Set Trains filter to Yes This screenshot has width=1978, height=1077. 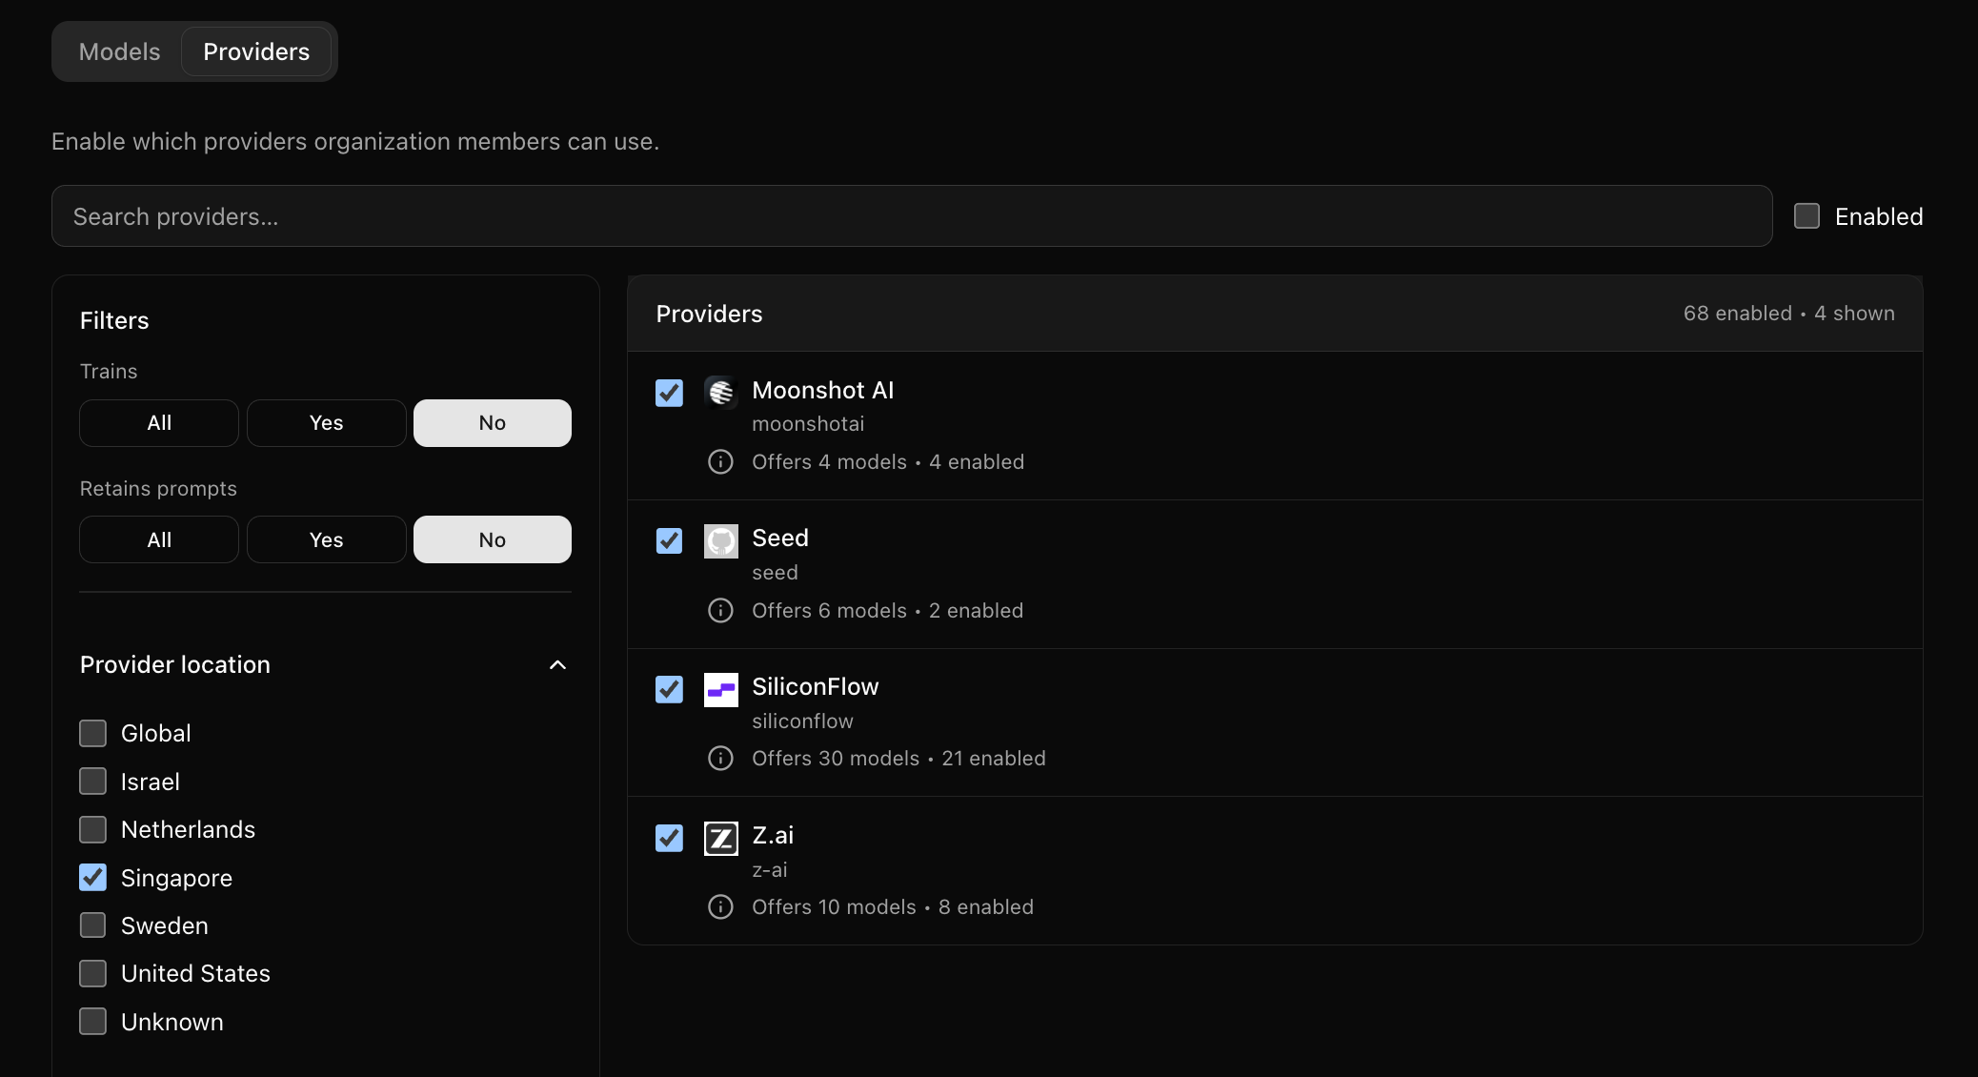pos(326,423)
